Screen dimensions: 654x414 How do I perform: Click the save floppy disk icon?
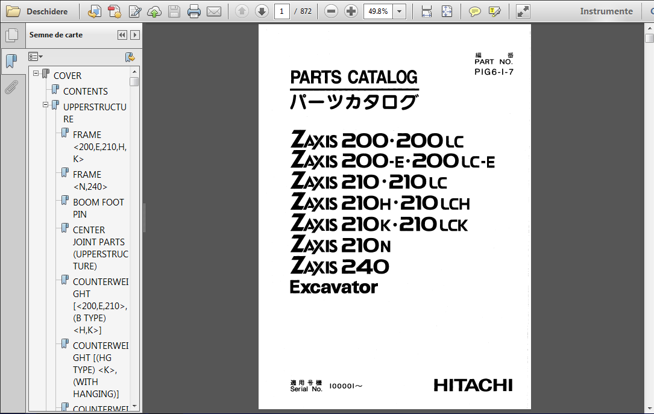tap(174, 11)
